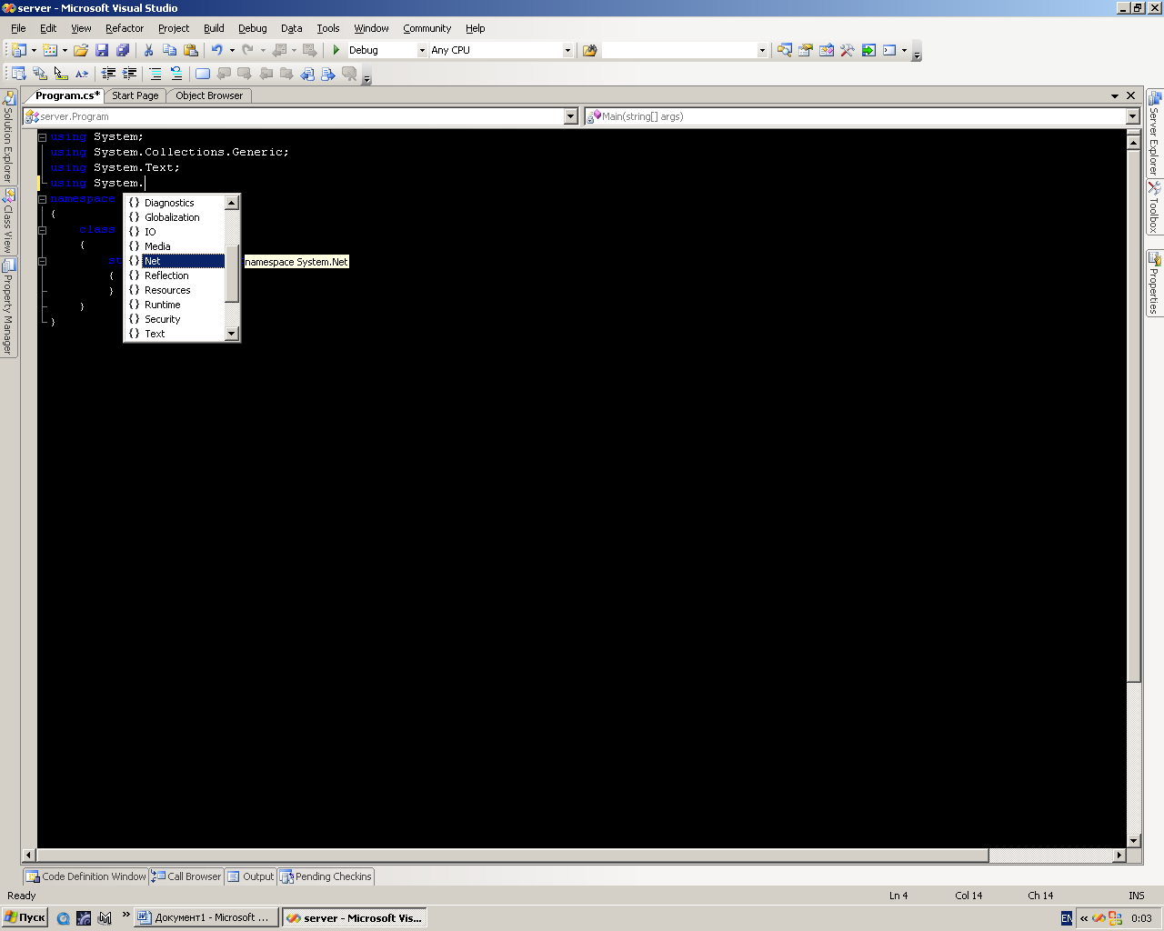Screen dimensions: 1164x931
Task: Toggle a bookmark on the current line
Action: pos(203,74)
